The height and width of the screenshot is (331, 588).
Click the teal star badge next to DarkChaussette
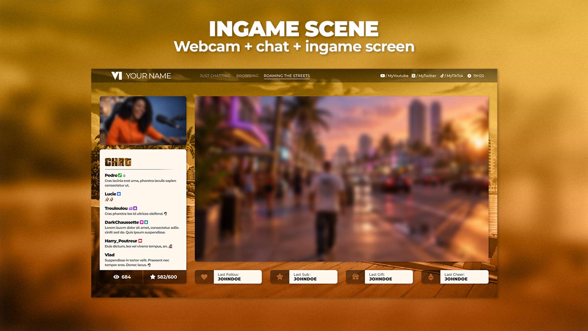point(146,222)
